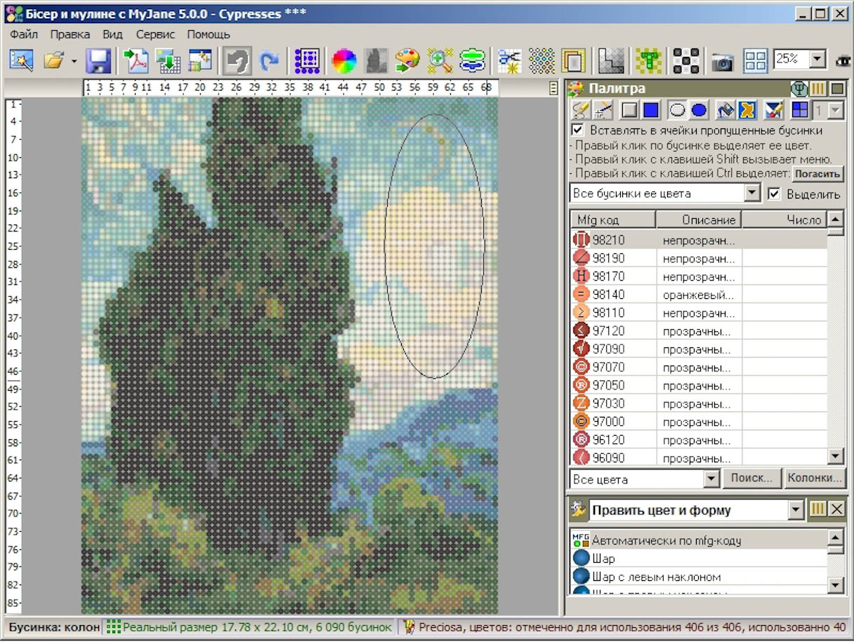Image resolution: width=854 pixels, height=642 pixels.
Task: Click the paint palette with green arrow icon
Action: pyautogui.click(x=407, y=60)
